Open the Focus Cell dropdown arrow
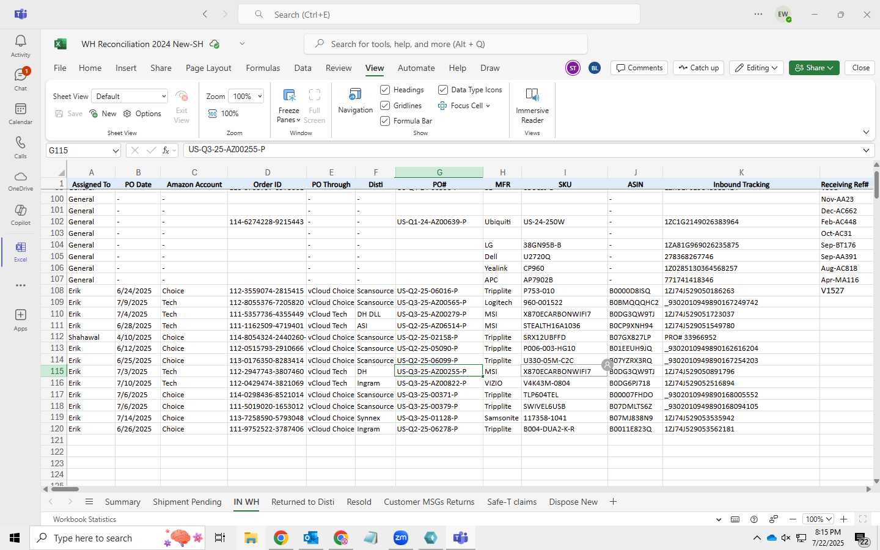 (x=488, y=106)
